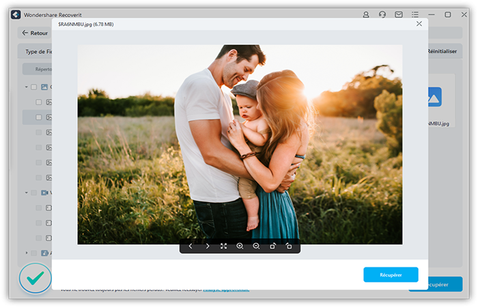Tick the audio category checkbox

34,253
